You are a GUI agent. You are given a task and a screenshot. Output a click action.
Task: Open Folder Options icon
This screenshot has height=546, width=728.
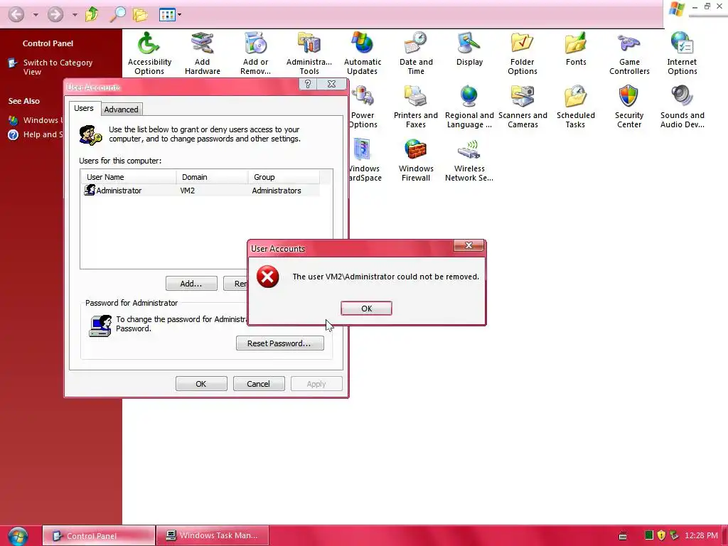click(x=523, y=53)
